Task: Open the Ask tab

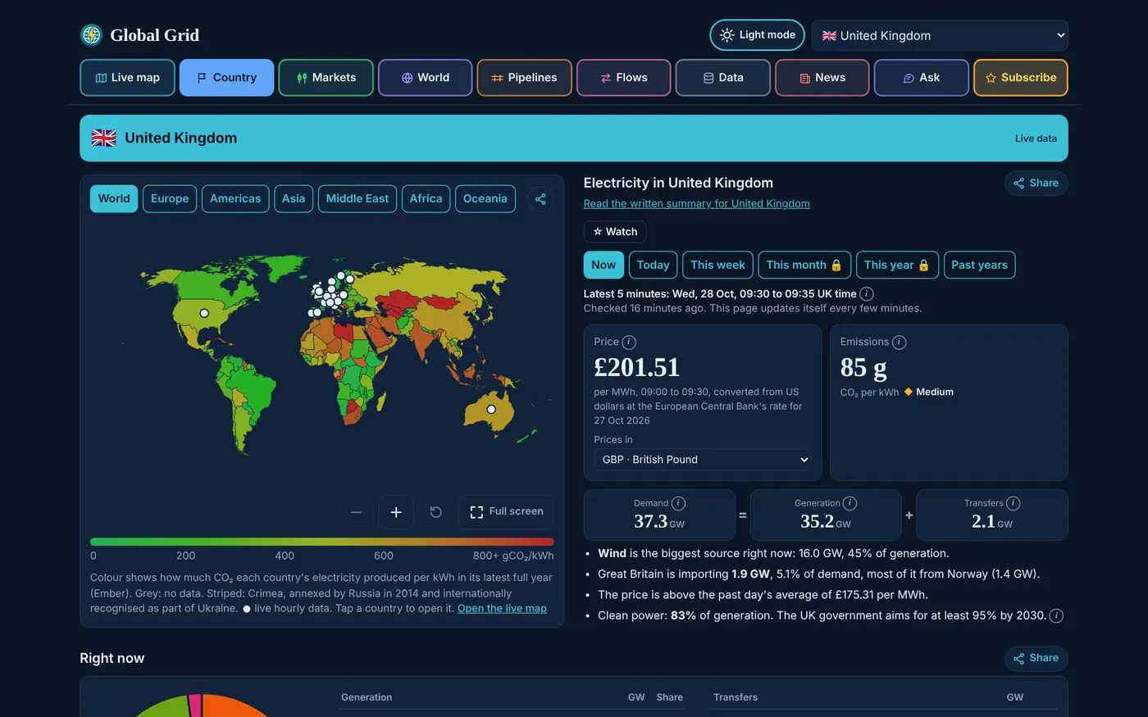Action: pos(921,78)
